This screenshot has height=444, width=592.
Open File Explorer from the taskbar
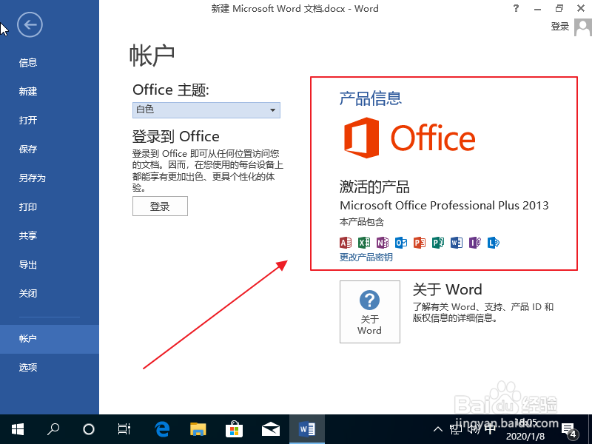pyautogui.click(x=198, y=429)
